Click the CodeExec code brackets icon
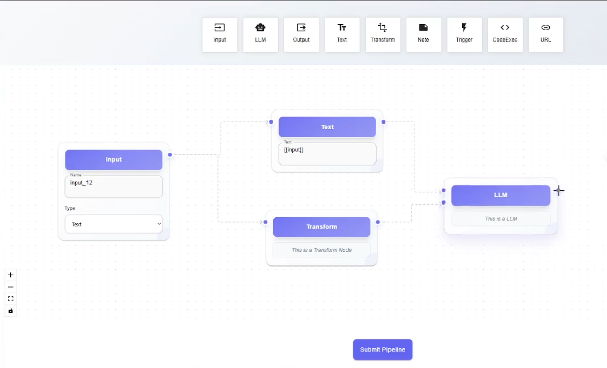Viewport: 607px width, 368px height. [505, 28]
